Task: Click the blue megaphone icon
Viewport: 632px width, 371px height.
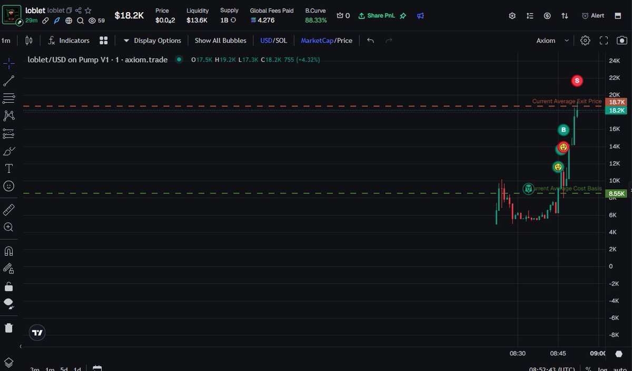Action: pos(420,16)
